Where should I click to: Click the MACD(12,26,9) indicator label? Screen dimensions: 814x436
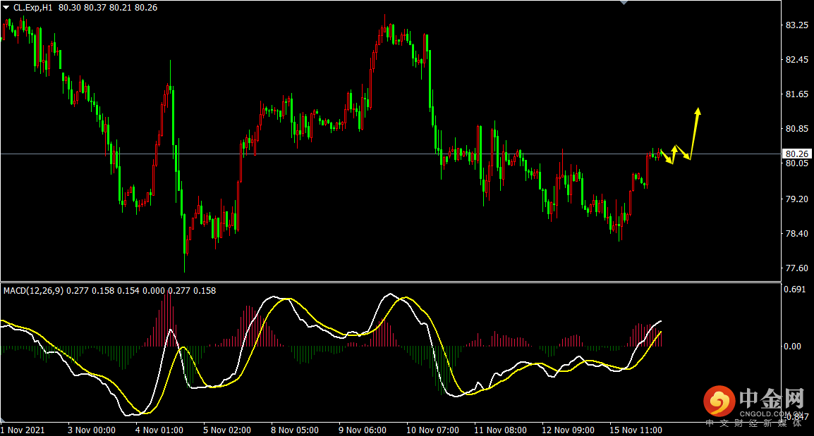[33, 290]
